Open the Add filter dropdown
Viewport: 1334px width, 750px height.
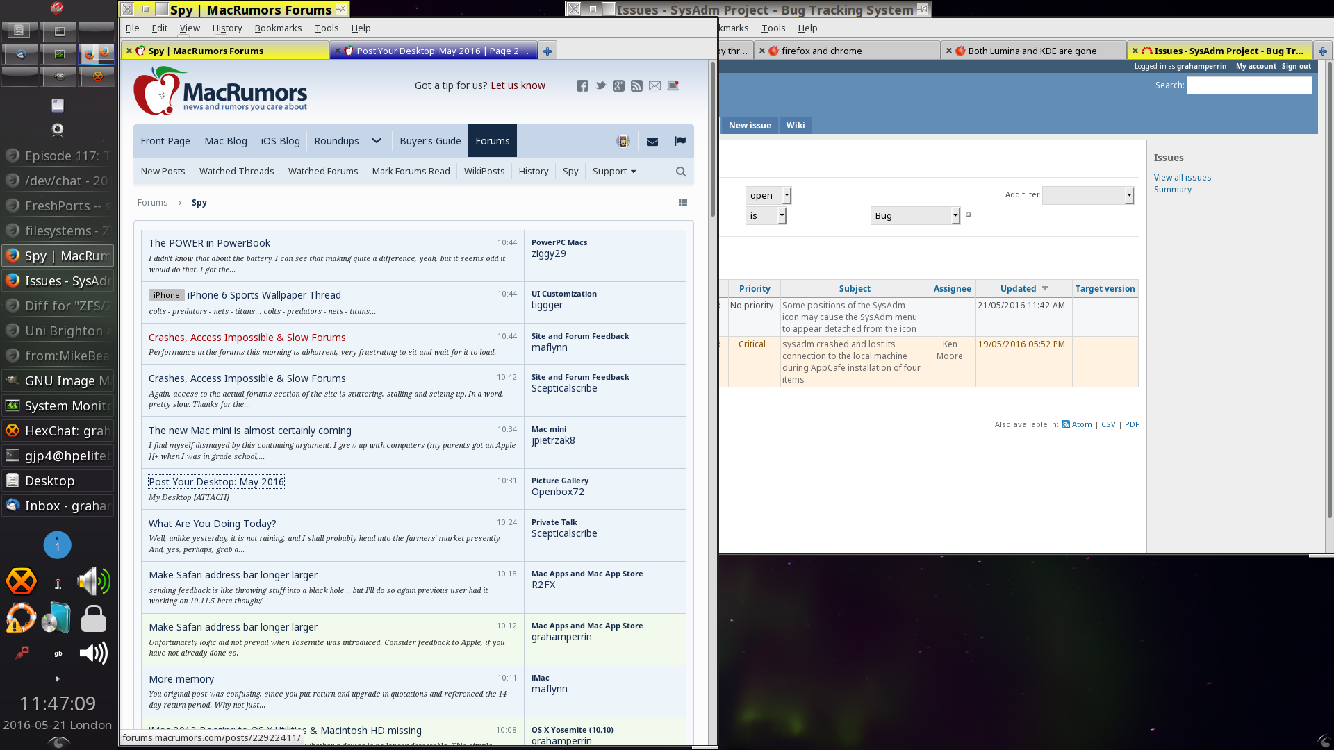coord(1088,196)
